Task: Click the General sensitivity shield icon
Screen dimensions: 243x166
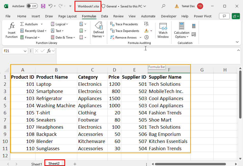Action: coord(103,6)
